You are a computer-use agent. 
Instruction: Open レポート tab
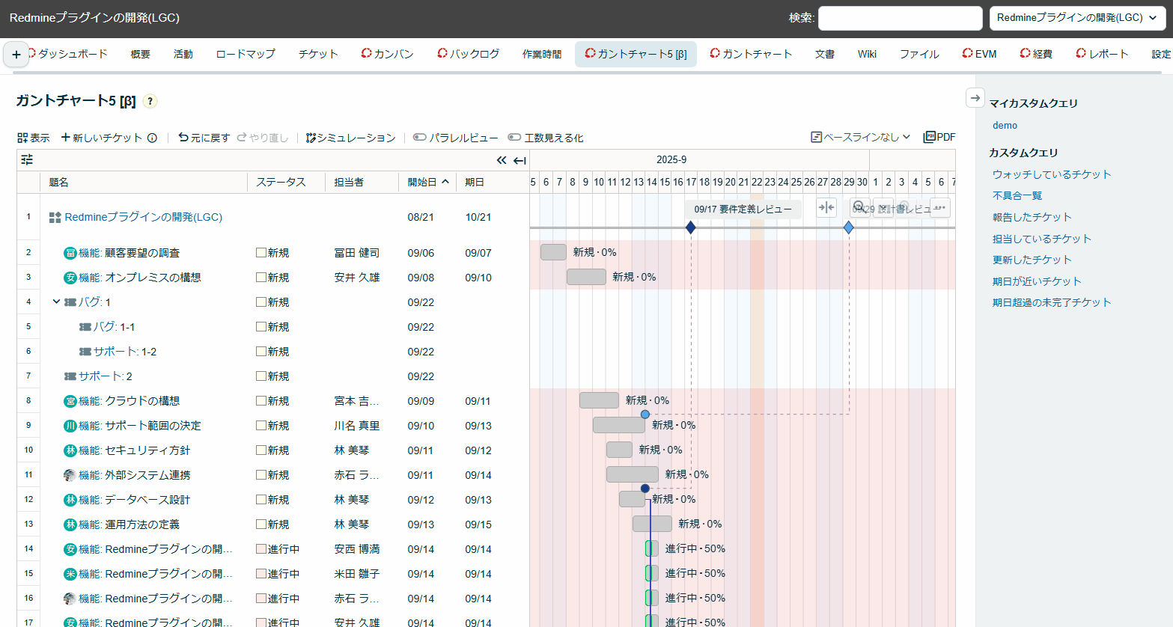point(1102,54)
